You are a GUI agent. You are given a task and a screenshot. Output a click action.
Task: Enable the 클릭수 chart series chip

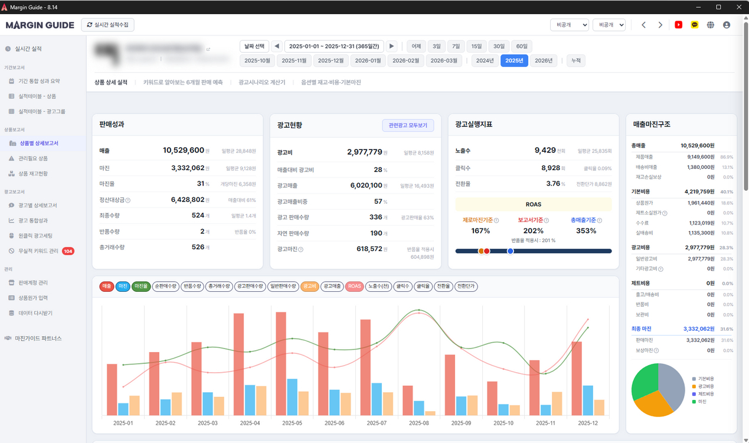tap(403, 286)
